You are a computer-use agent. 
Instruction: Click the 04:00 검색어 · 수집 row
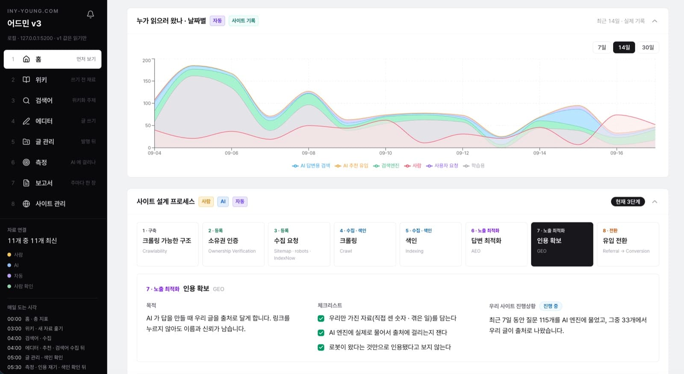pyautogui.click(x=29, y=338)
